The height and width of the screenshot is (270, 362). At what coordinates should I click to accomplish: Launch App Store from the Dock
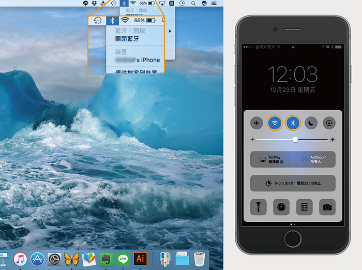pyautogui.click(x=37, y=259)
